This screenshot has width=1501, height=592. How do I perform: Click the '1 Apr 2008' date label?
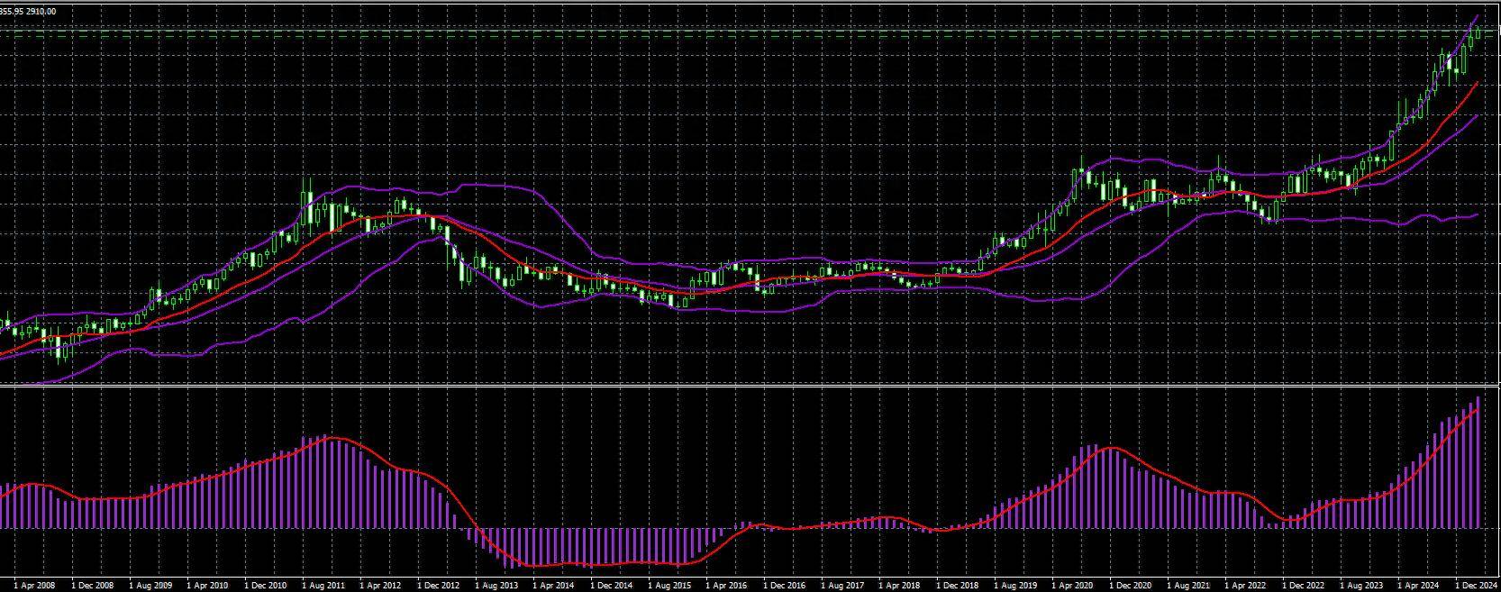click(x=34, y=586)
